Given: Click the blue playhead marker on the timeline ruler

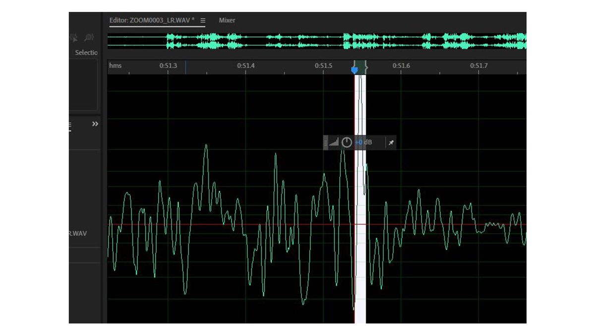Looking at the screenshot, I should 355,69.
